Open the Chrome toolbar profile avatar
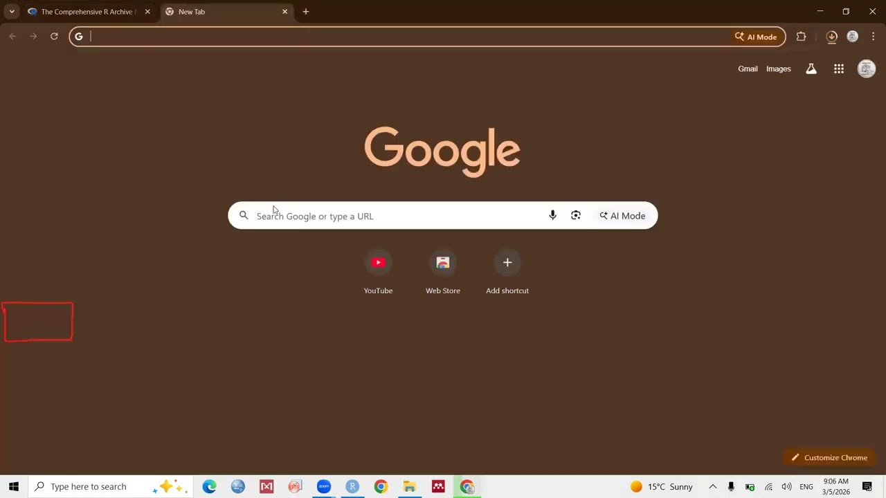 [853, 37]
